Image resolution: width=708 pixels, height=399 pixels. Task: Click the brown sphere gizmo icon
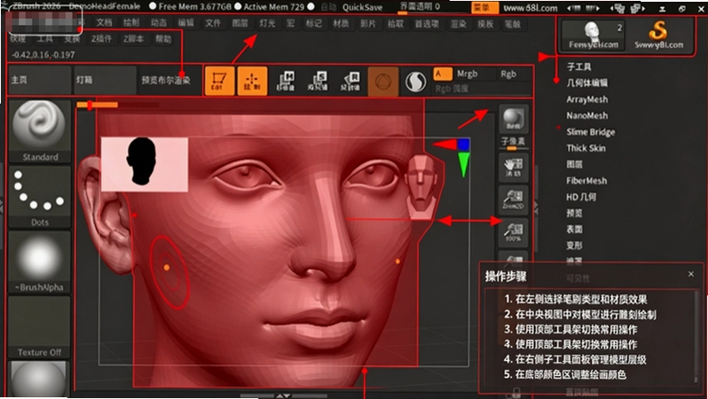pyautogui.click(x=383, y=82)
